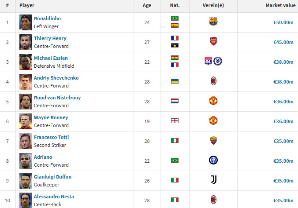Click the Arsenal club crest

pyautogui.click(x=213, y=42)
